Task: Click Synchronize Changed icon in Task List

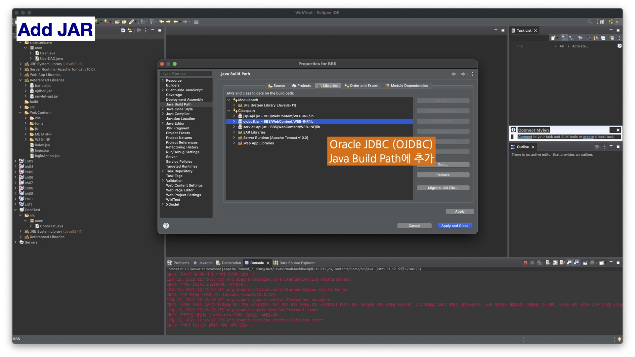Action: [612, 38]
